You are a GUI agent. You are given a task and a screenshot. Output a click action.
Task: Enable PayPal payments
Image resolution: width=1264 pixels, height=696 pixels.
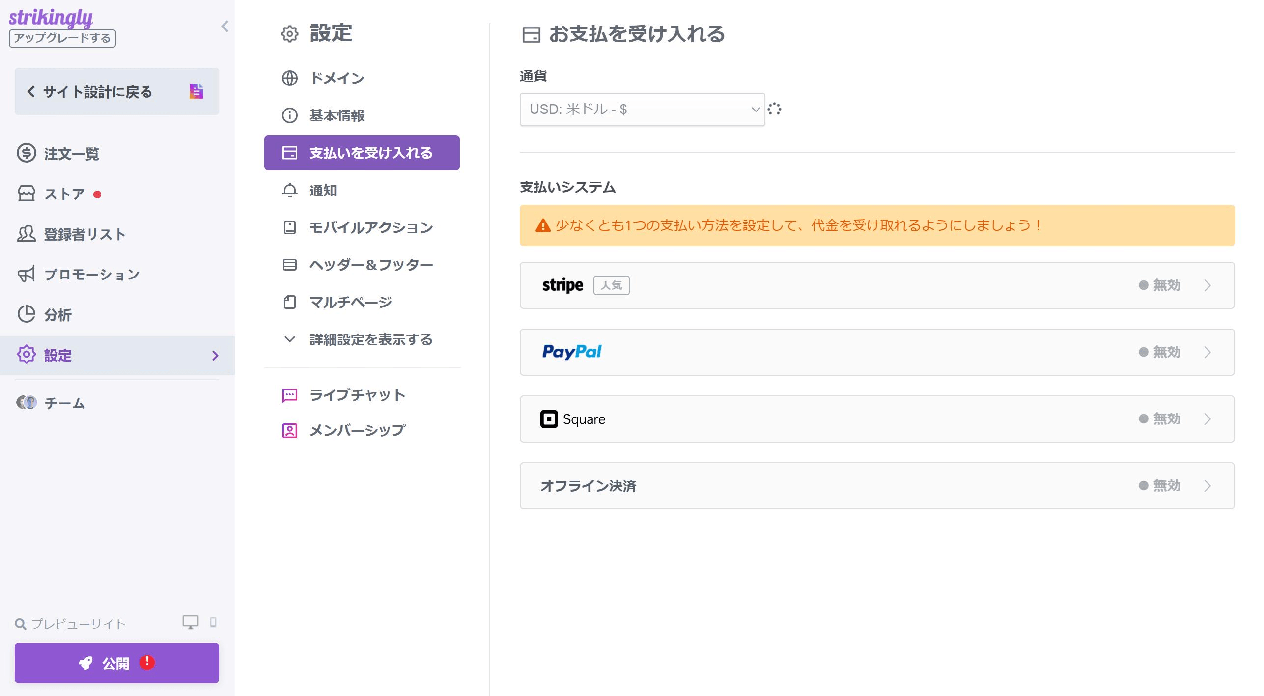(877, 352)
